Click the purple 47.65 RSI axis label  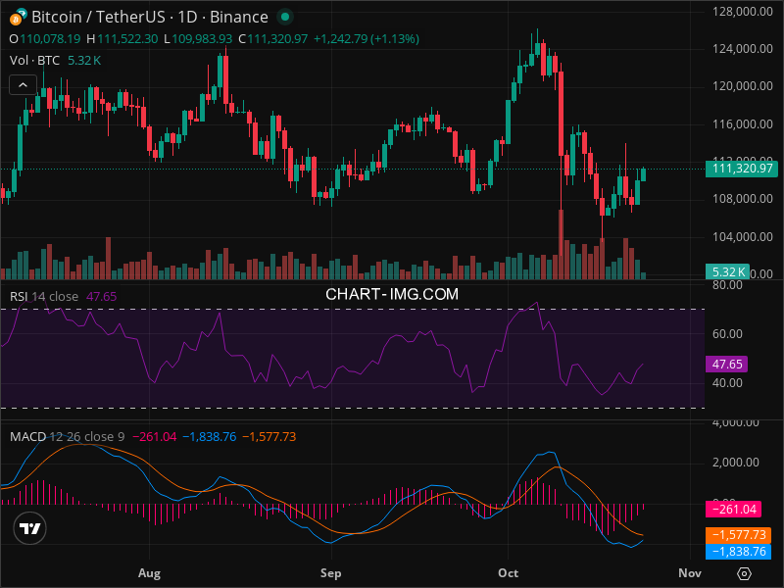pos(727,364)
